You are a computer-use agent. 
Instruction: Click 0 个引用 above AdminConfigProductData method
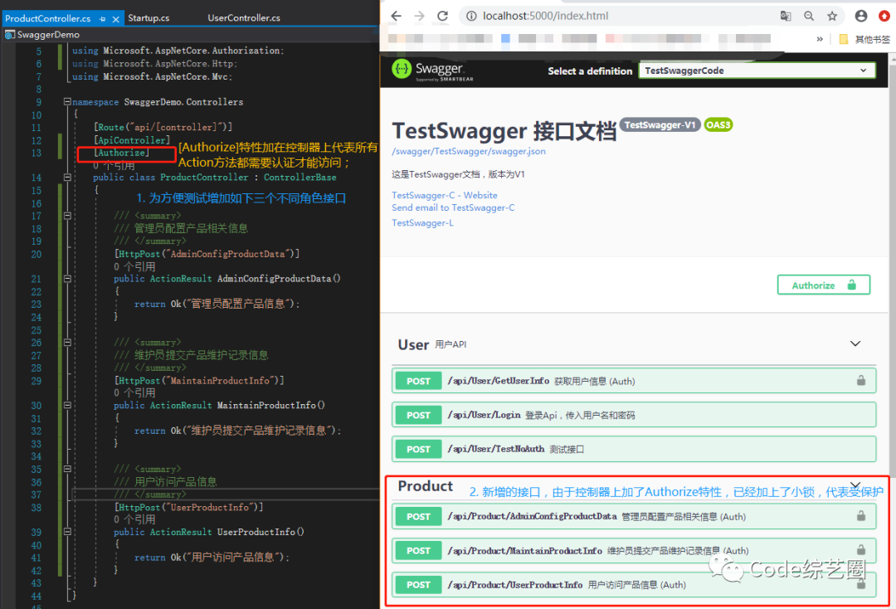tap(134, 266)
